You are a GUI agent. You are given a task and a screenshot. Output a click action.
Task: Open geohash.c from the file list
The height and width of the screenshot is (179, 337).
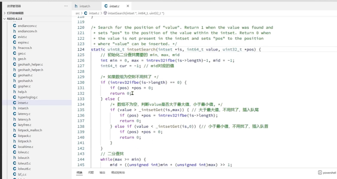pos(25,75)
